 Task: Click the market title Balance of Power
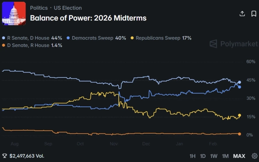pyautogui.click(x=88, y=18)
